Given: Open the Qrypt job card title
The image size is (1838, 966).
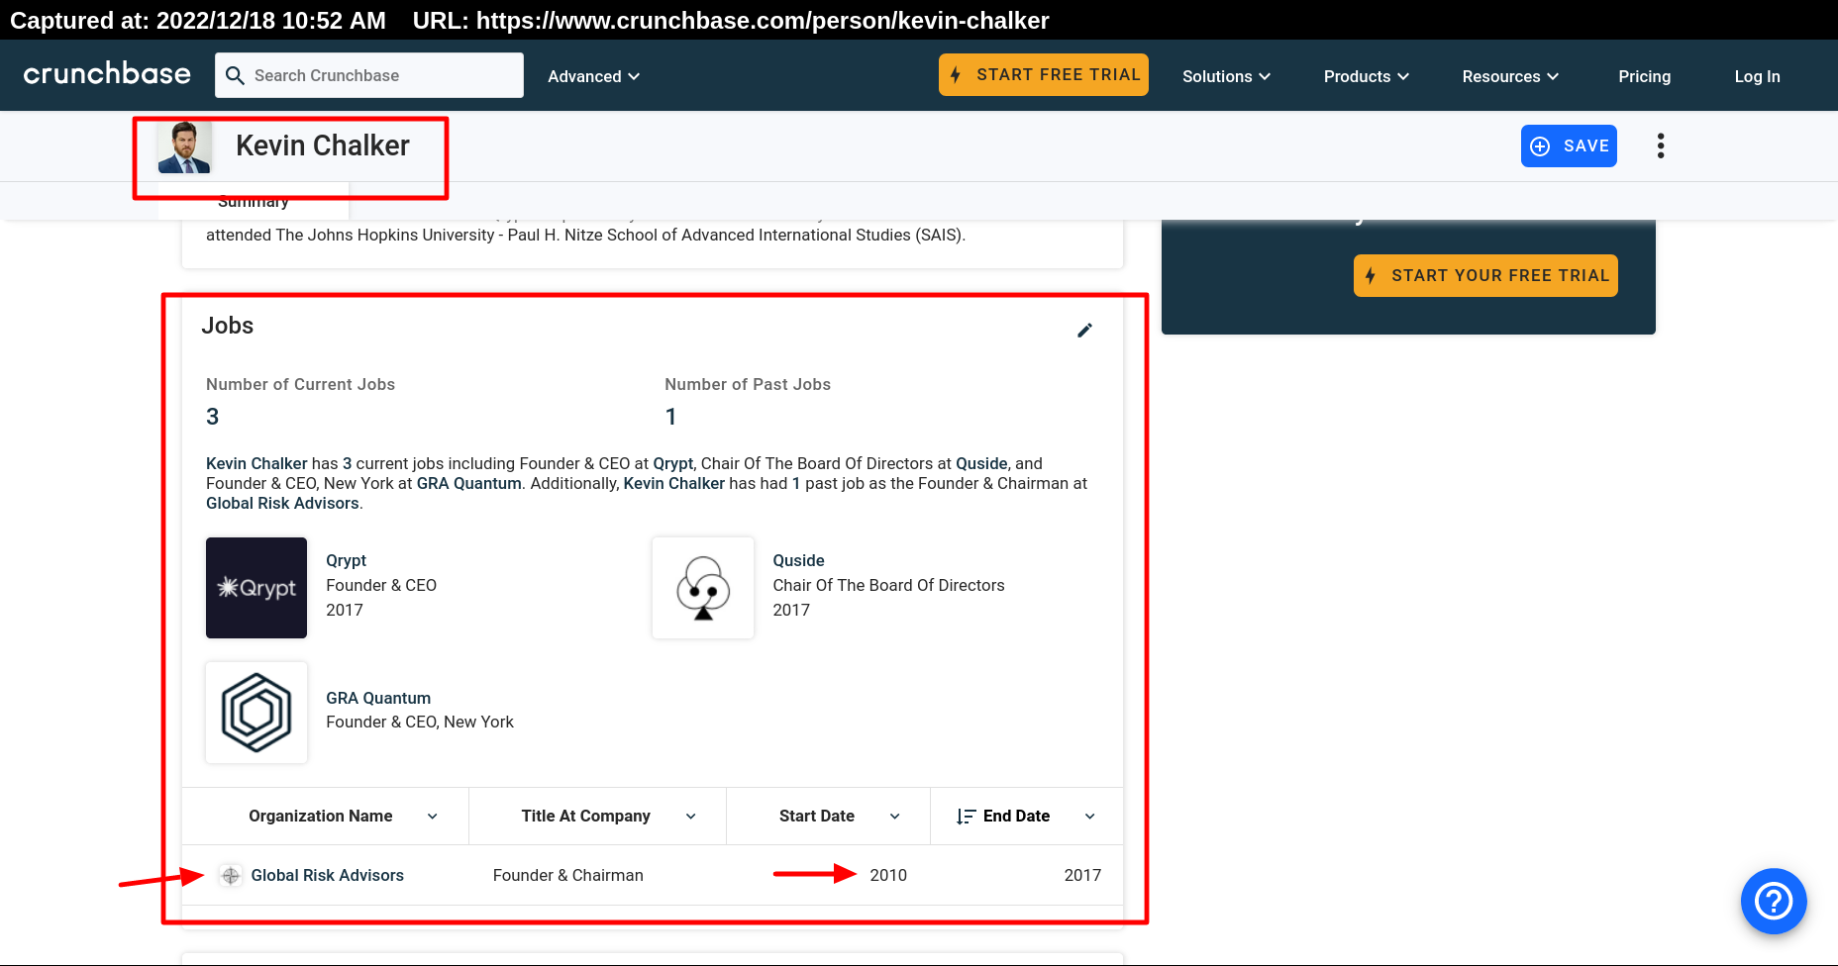Looking at the screenshot, I should point(346,560).
